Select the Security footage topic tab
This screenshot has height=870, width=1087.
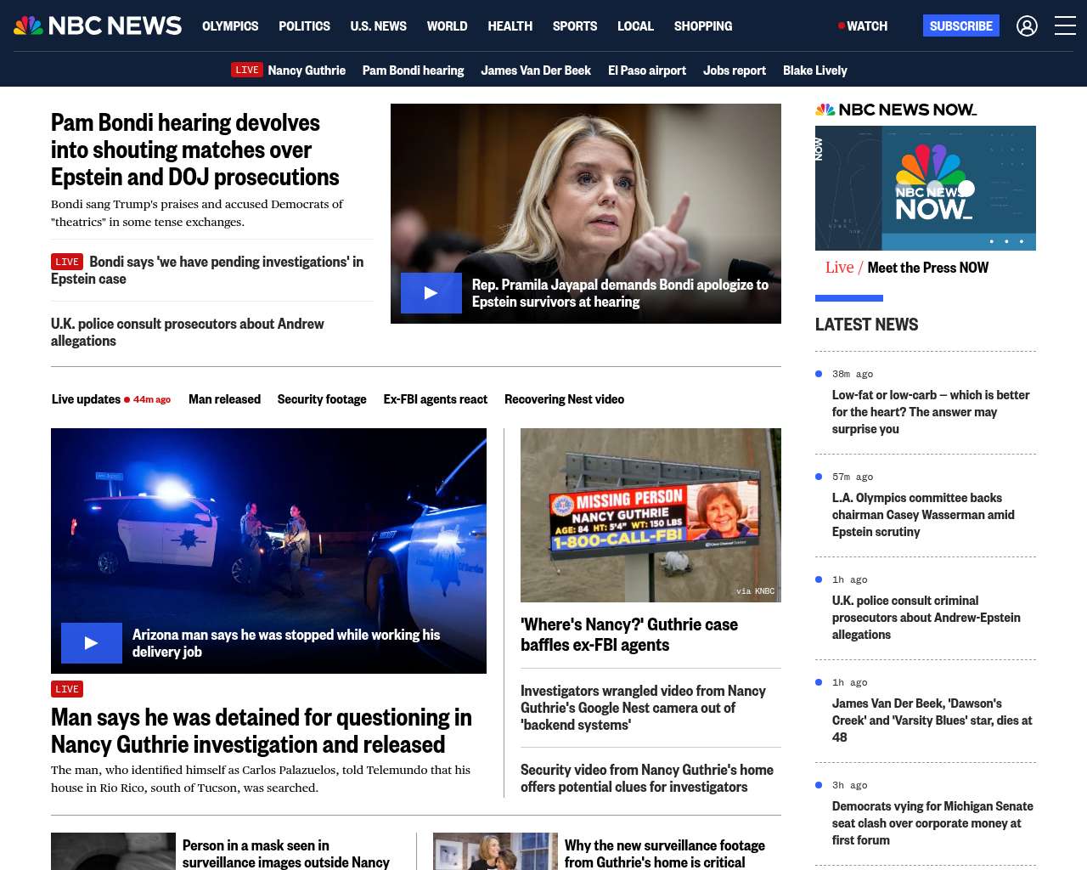[322, 399]
